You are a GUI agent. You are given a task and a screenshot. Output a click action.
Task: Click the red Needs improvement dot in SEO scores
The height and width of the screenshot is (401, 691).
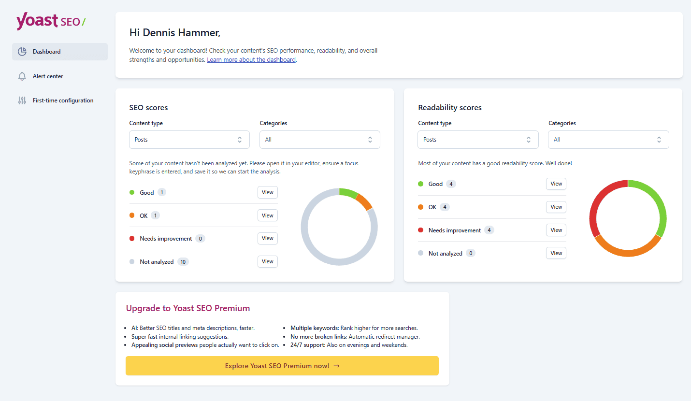coord(131,238)
